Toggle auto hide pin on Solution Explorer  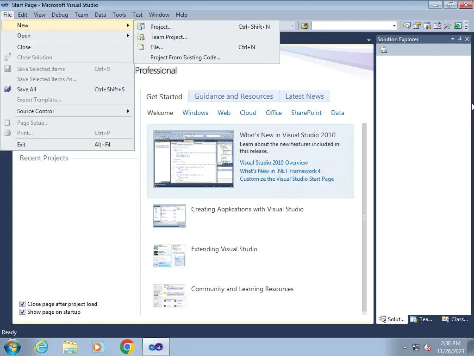coord(460,39)
